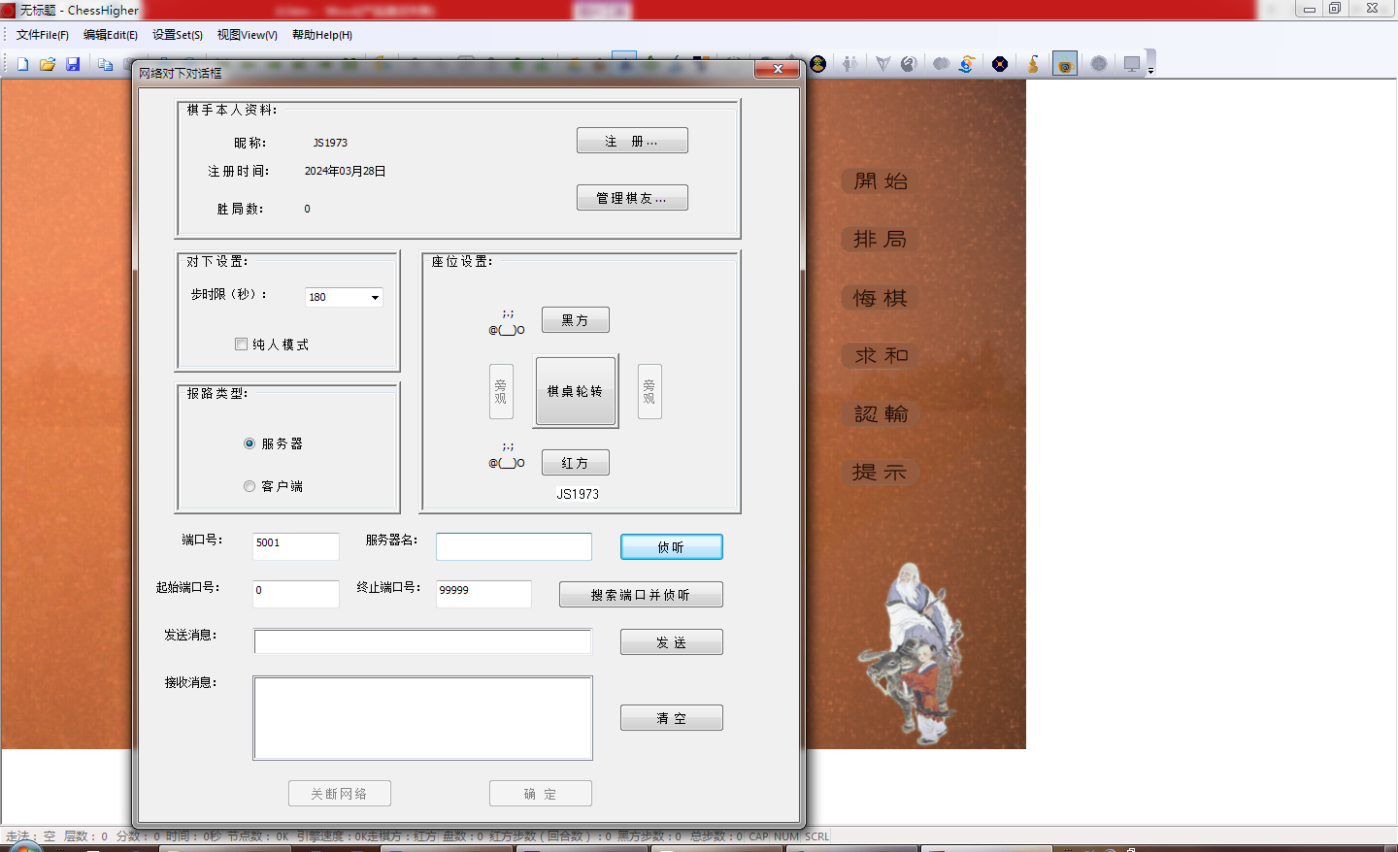
Task: Select the 服务器 radio option
Action: [x=250, y=443]
